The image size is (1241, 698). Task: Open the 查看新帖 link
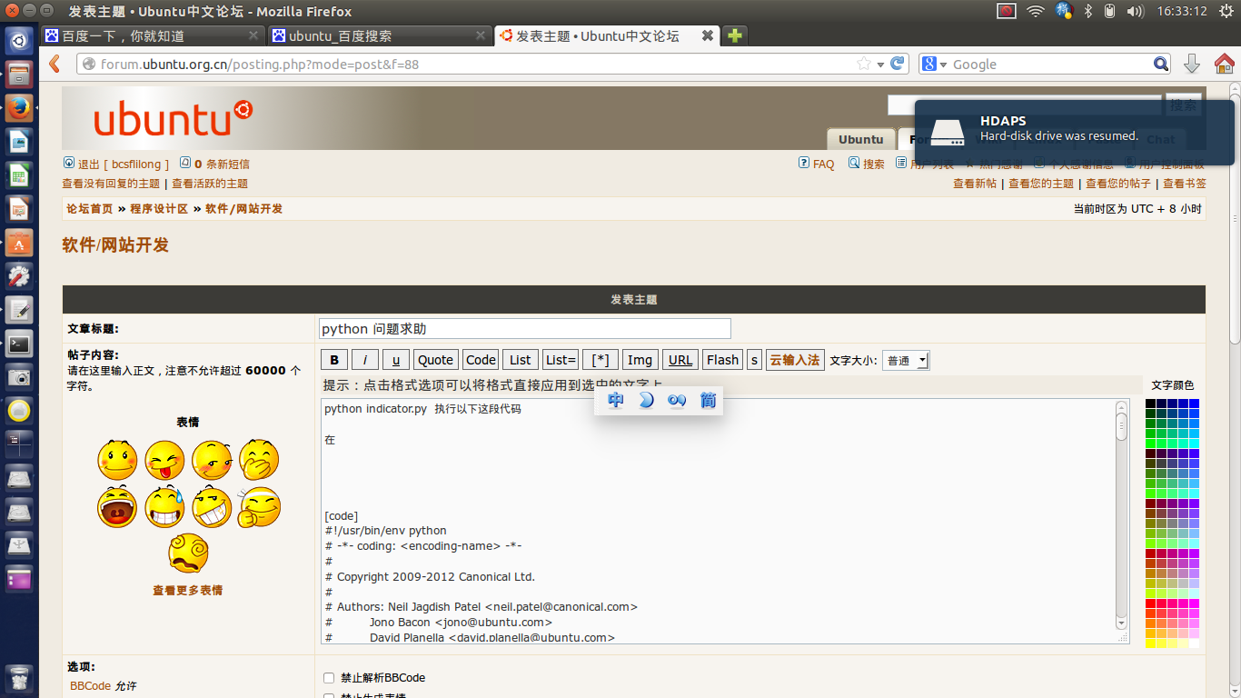pyautogui.click(x=974, y=184)
